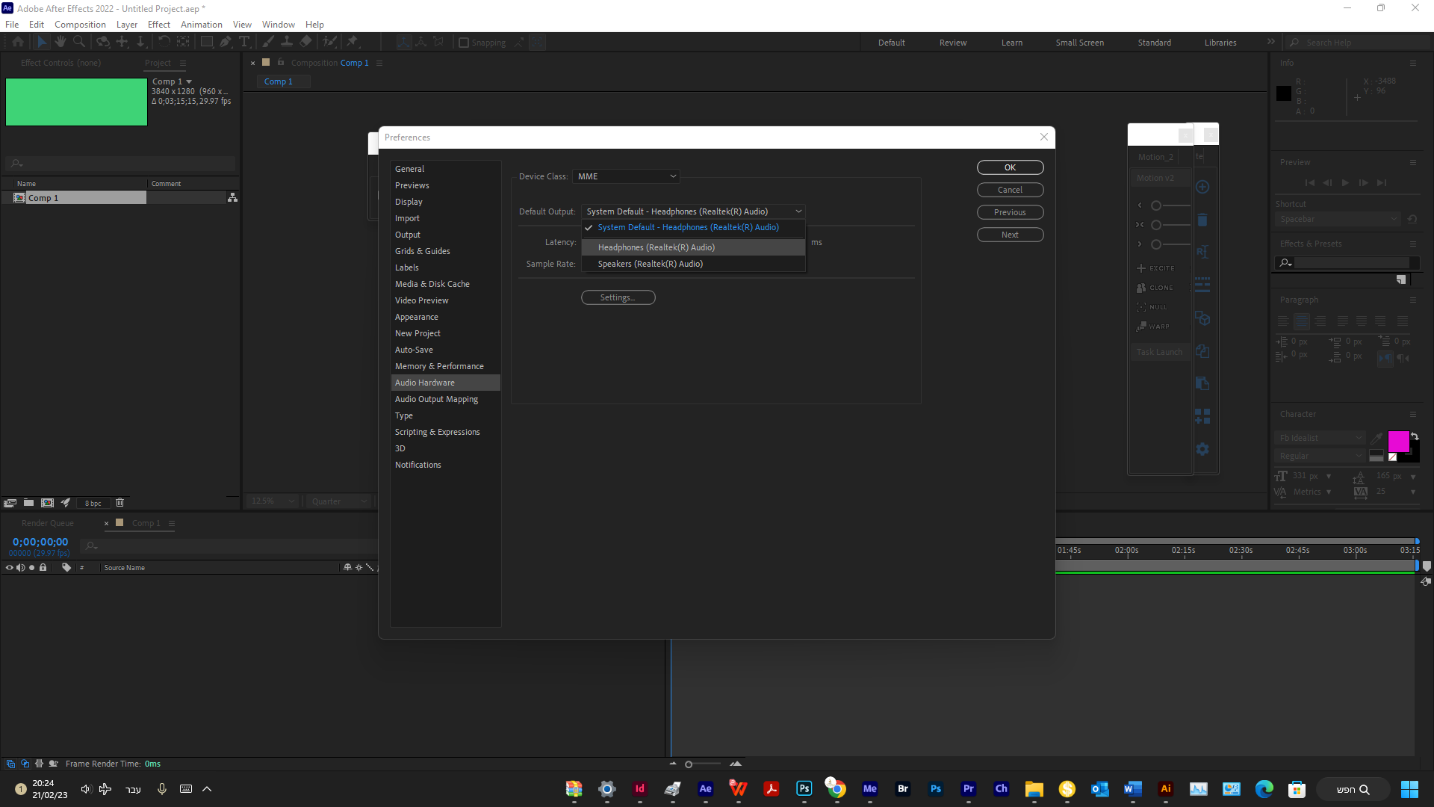
Task: Collapse the Default Output dropdown
Action: [x=798, y=211]
